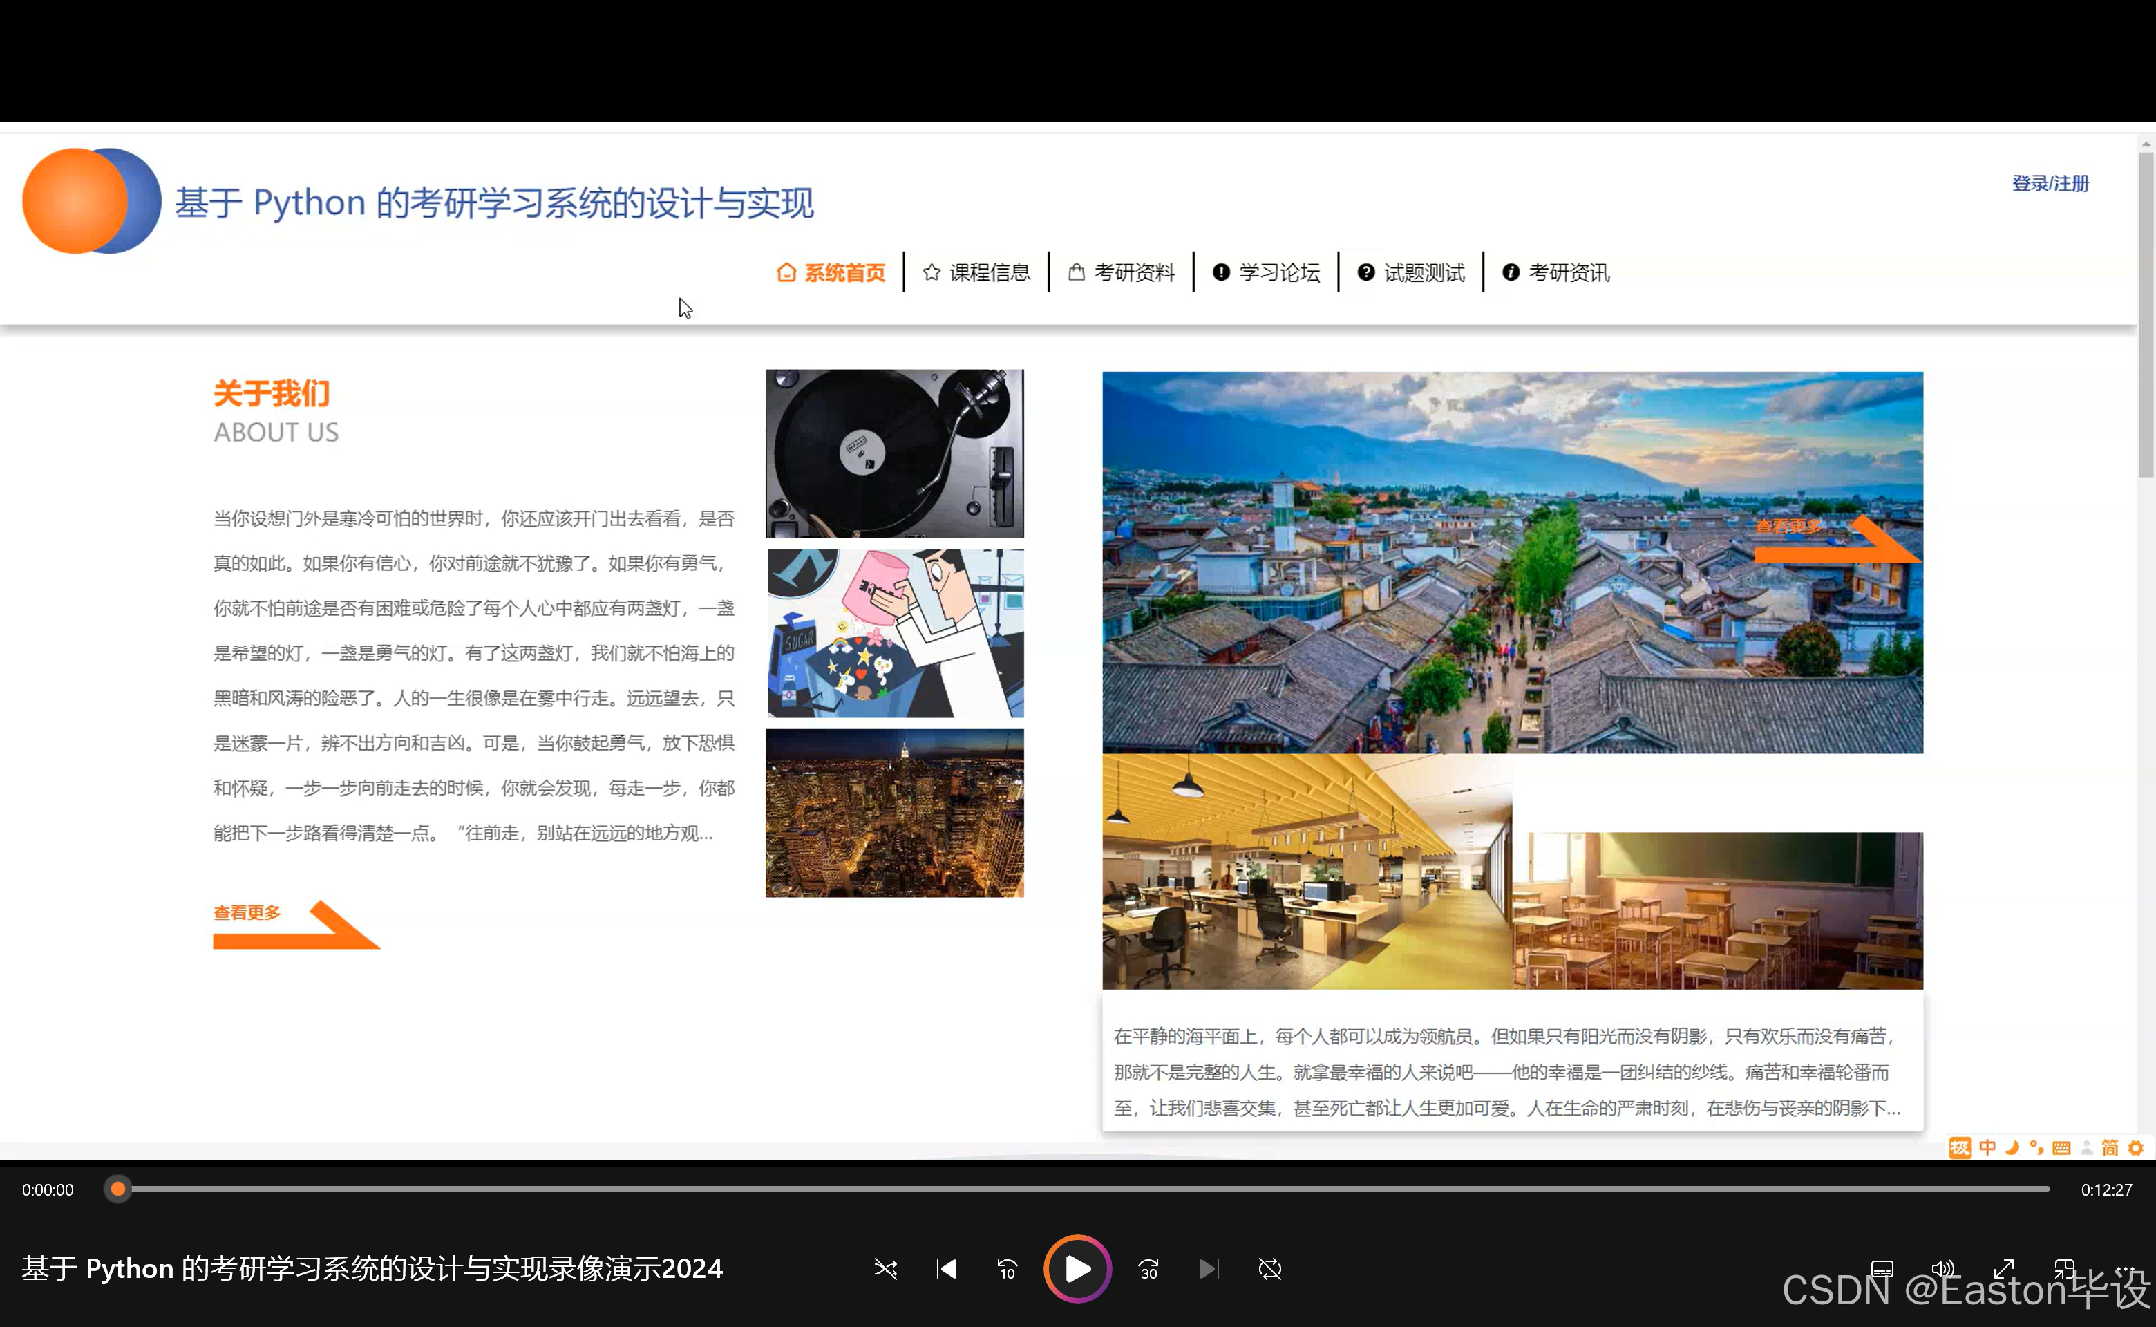Click the 登录/注册 link
The width and height of the screenshot is (2156, 1327).
pos(2050,183)
